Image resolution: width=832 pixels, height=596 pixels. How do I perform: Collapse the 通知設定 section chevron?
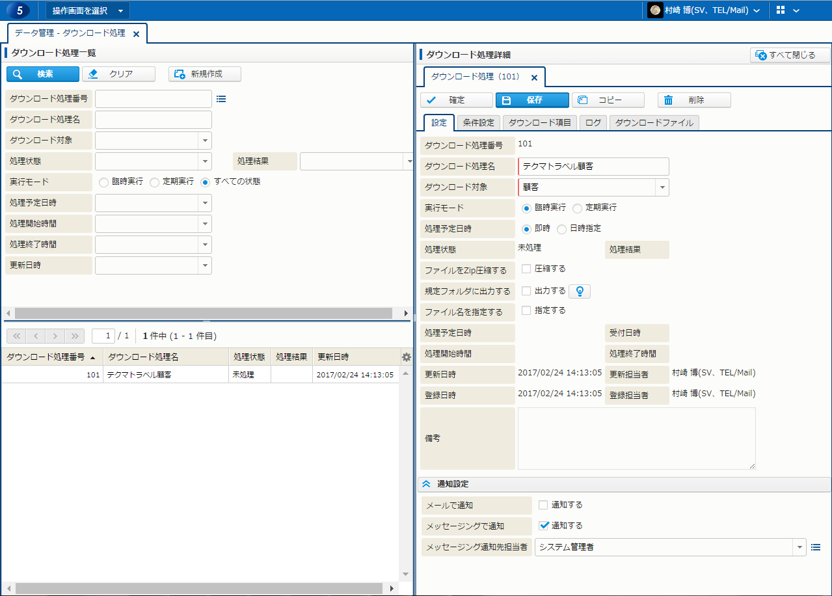point(427,484)
